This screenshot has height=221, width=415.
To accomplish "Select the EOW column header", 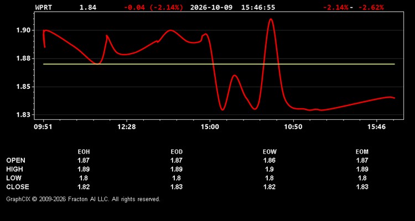I will (269, 152).
